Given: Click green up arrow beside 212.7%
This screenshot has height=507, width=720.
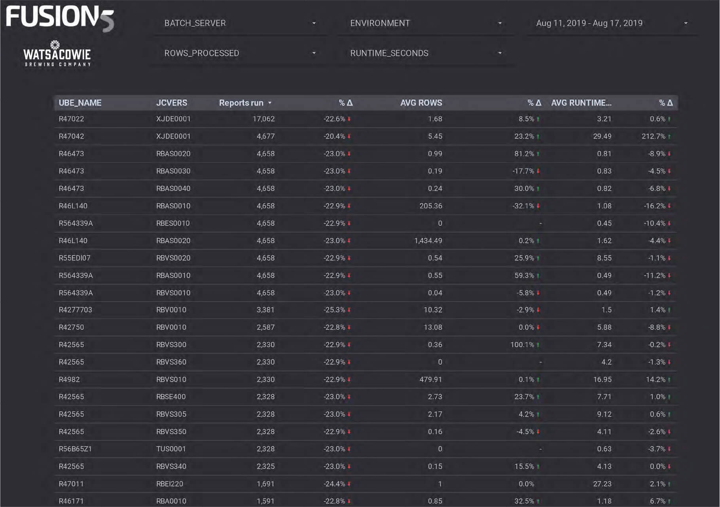Looking at the screenshot, I should (x=669, y=137).
